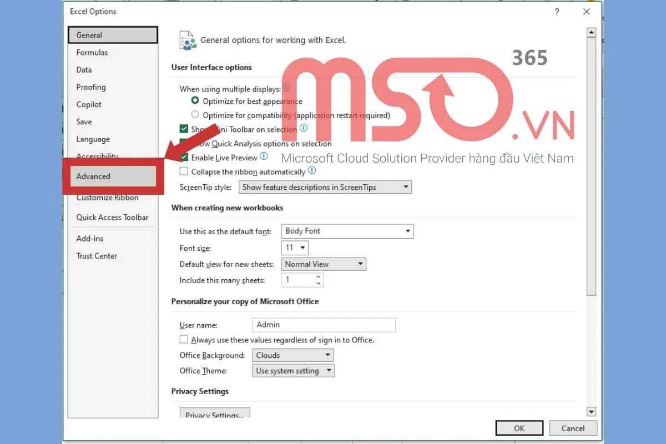Image resolution: width=666 pixels, height=444 pixels.
Task: Click the User name text field
Action: [x=324, y=325]
